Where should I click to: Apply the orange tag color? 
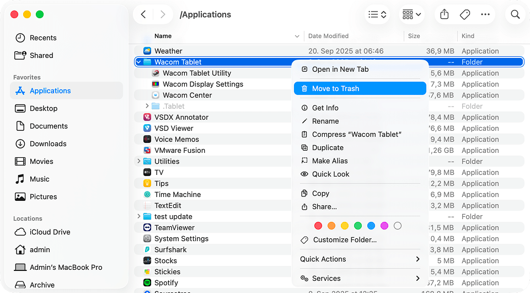[x=331, y=226]
